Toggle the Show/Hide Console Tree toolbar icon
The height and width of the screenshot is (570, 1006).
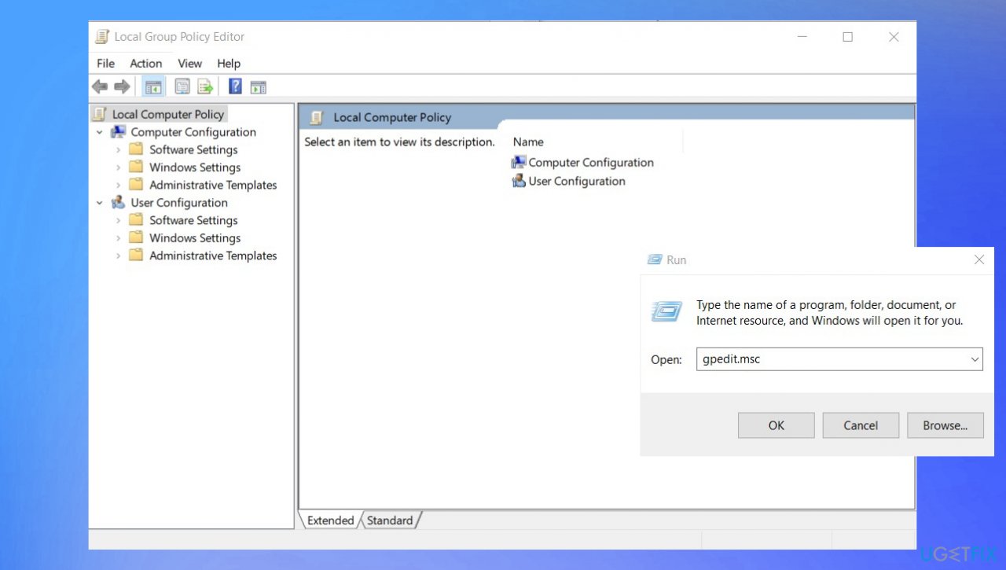coord(154,86)
